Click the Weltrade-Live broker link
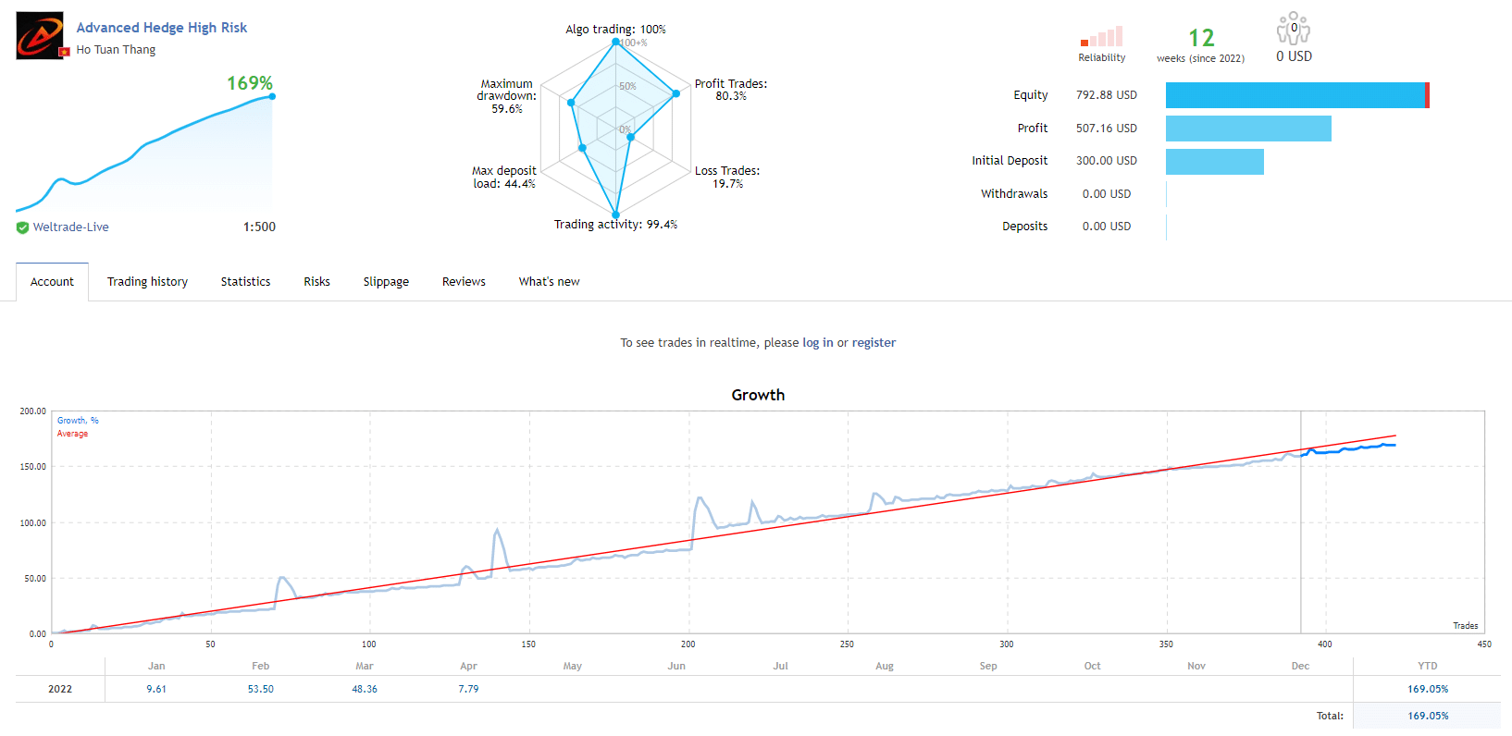The image size is (1512, 736). [70, 227]
